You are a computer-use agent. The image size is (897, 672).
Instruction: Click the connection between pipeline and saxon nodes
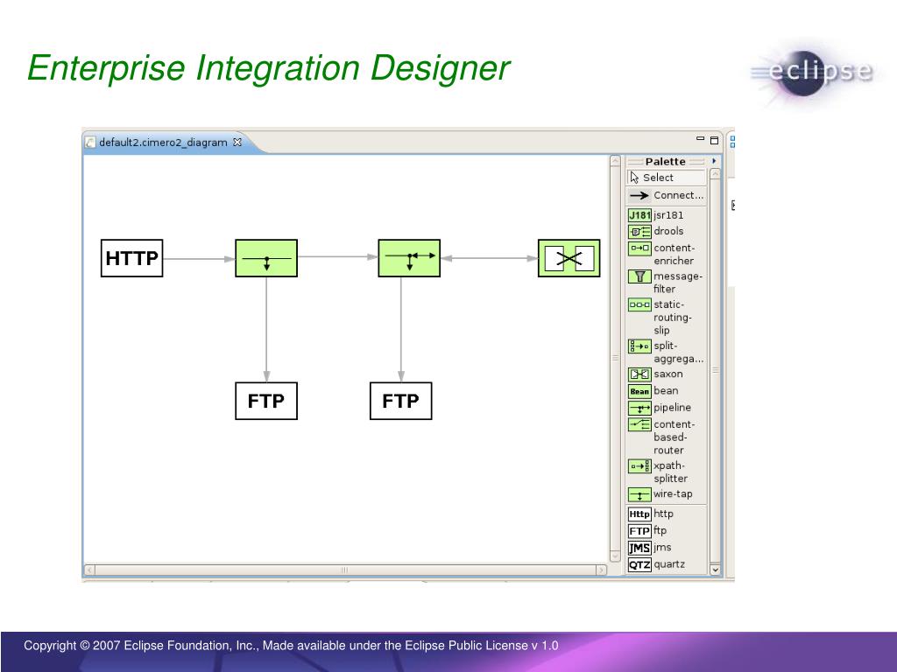point(489,258)
